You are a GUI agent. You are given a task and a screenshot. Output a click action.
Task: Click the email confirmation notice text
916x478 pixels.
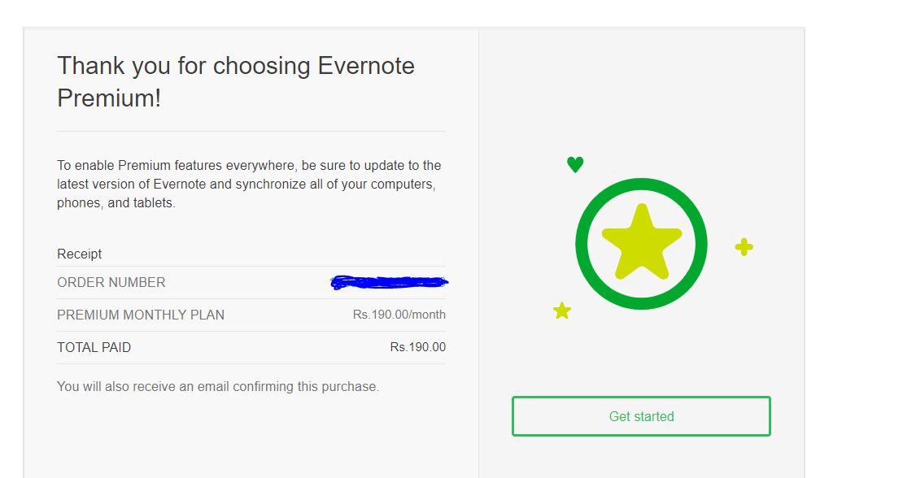point(218,386)
